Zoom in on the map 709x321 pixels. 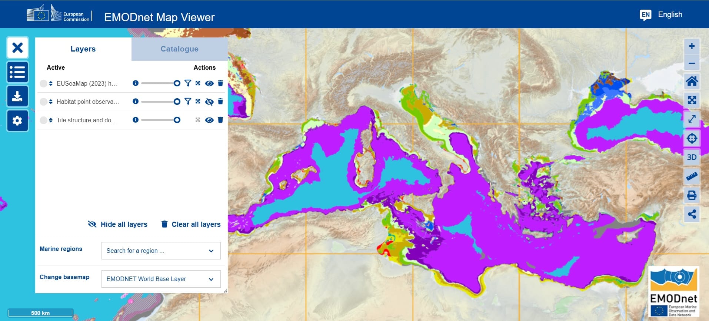point(692,46)
